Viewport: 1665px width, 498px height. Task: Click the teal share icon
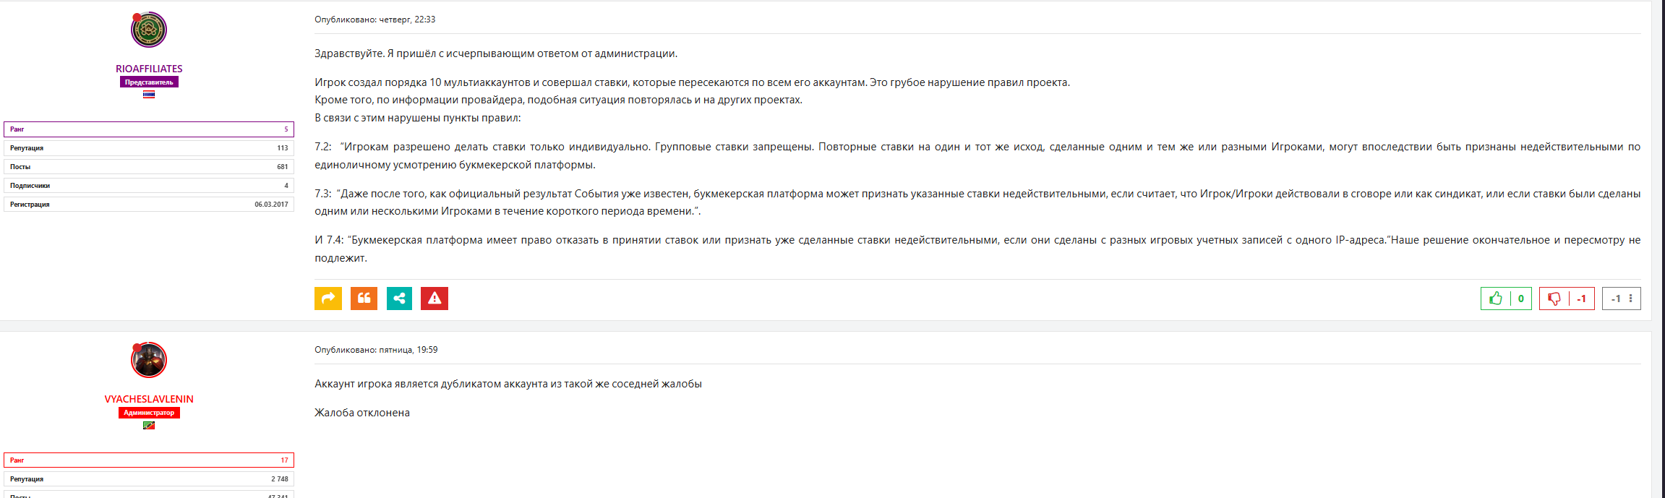click(x=399, y=299)
